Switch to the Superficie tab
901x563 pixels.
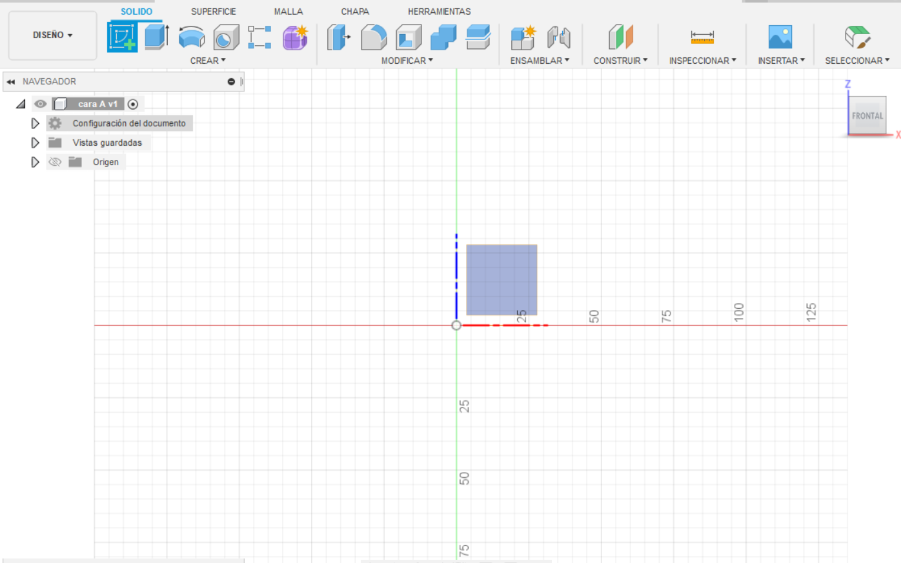tap(214, 12)
